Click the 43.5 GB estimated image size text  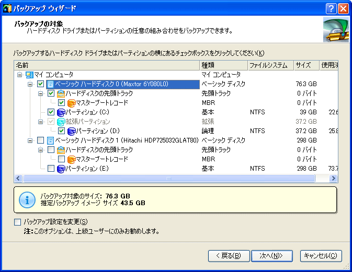click(x=133, y=203)
